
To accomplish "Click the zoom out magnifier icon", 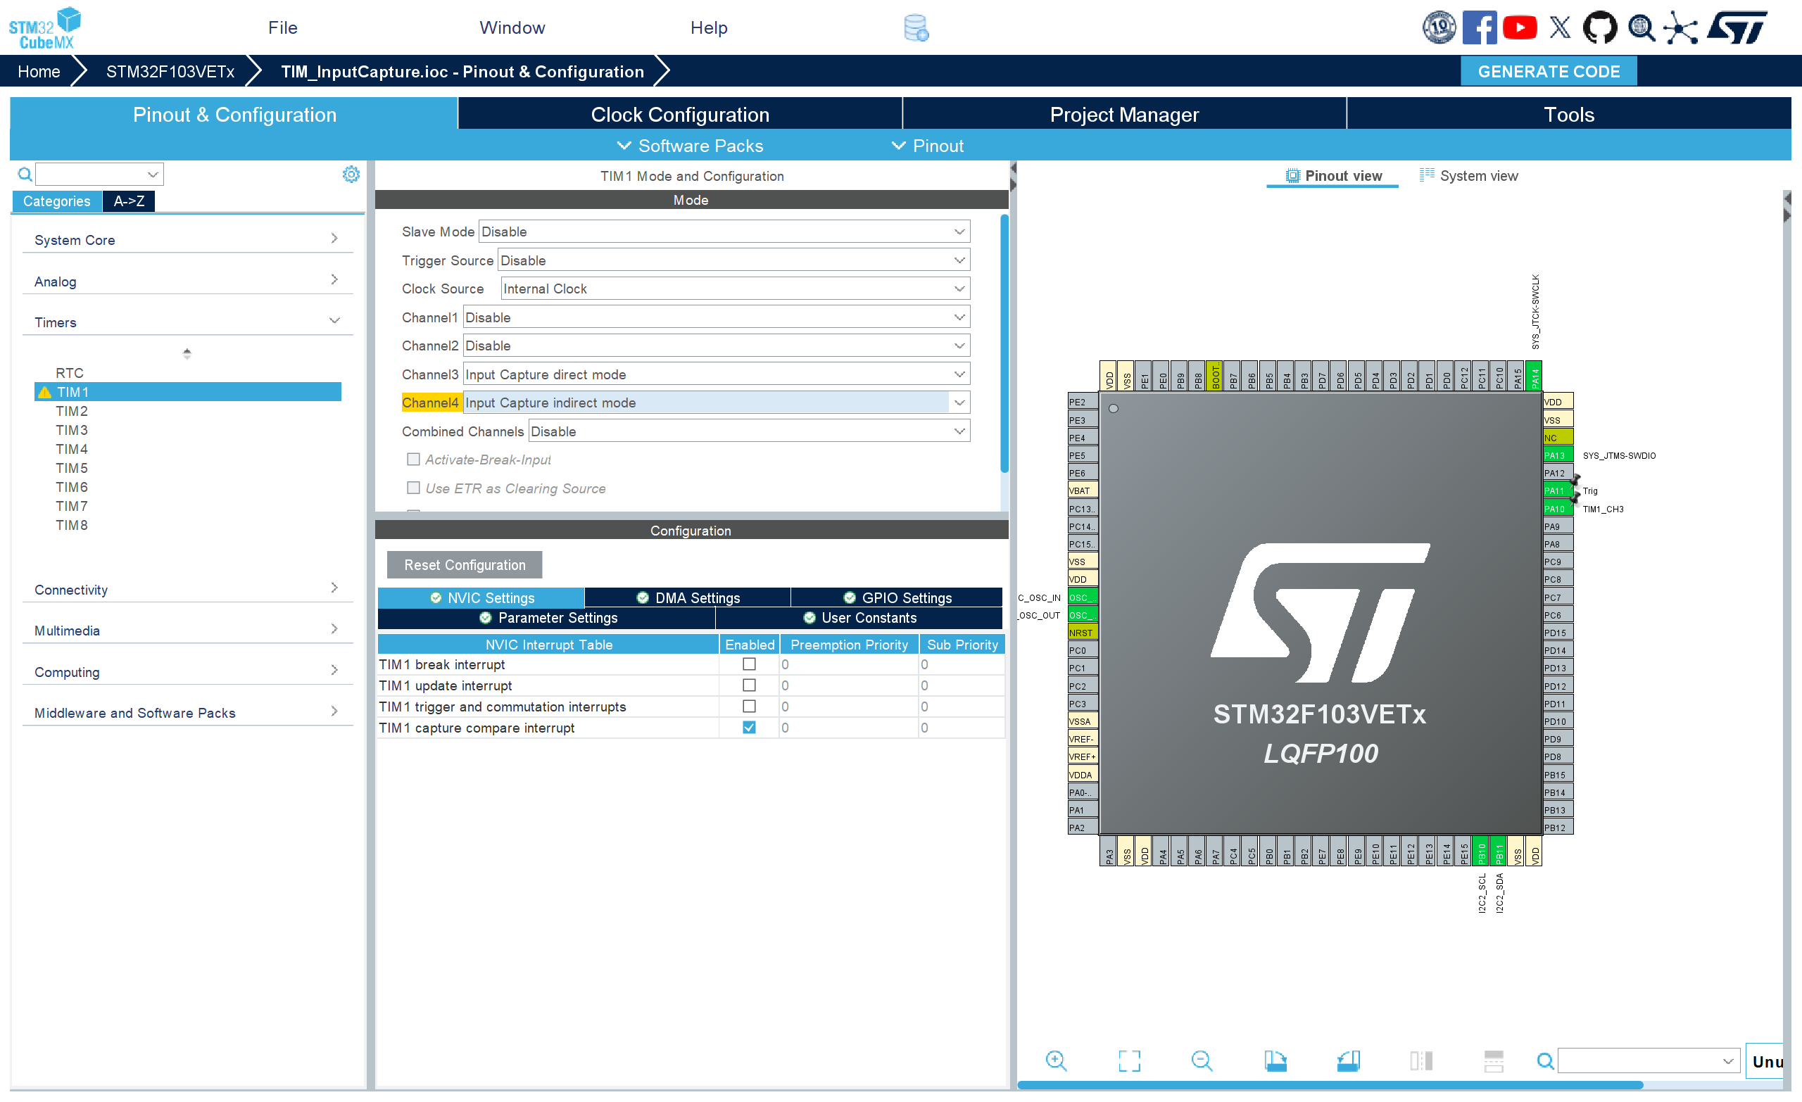I will pyautogui.click(x=1201, y=1060).
